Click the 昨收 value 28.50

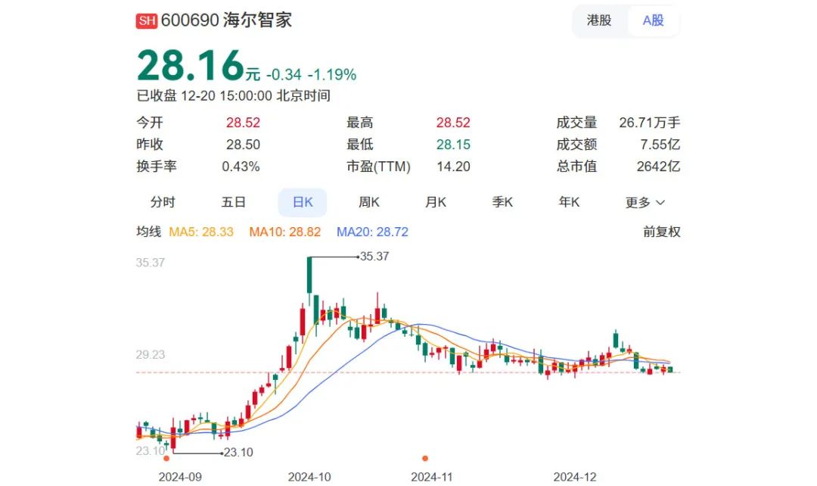point(243,145)
